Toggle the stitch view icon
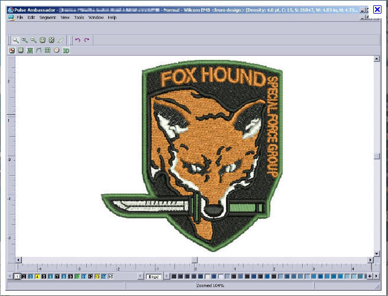This screenshot has height=296, width=388. [x=30, y=51]
